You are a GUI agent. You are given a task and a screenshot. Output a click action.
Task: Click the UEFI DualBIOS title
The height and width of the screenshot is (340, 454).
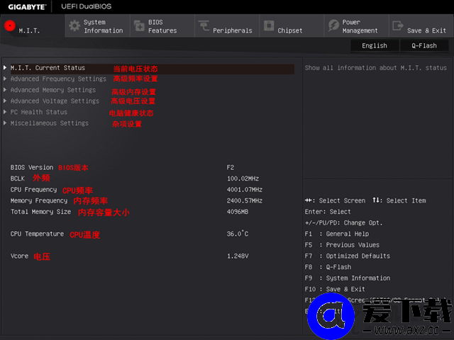[x=87, y=6]
